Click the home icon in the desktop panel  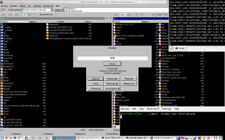tap(6, 138)
